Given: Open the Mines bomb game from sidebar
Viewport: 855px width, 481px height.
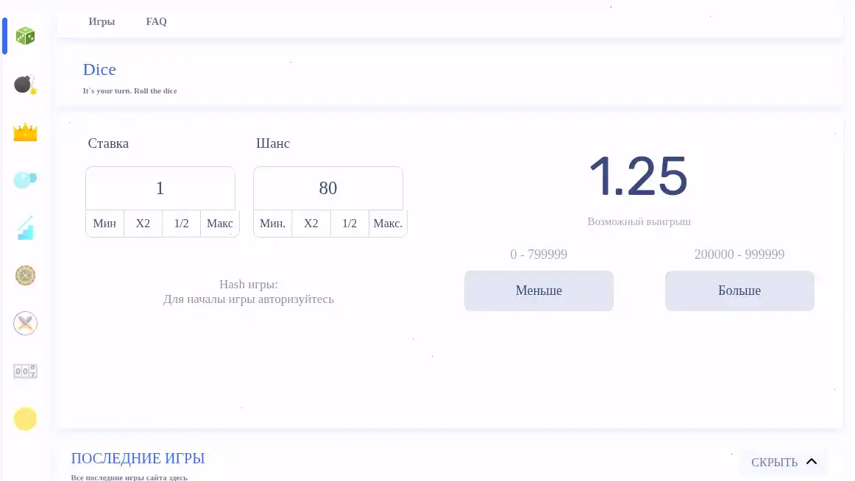Looking at the screenshot, I should (x=24, y=83).
